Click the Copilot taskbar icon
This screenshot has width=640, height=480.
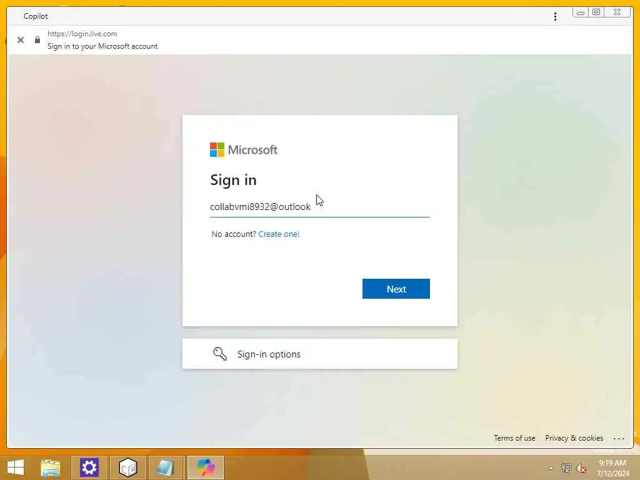[206, 467]
